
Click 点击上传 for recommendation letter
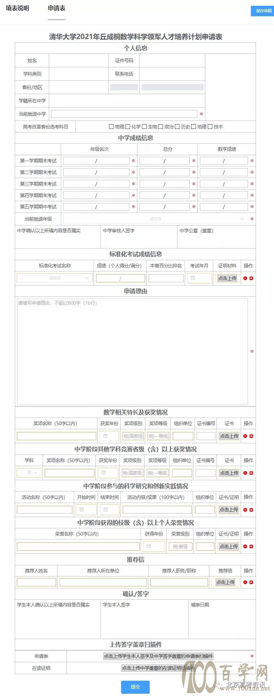pos(226,582)
